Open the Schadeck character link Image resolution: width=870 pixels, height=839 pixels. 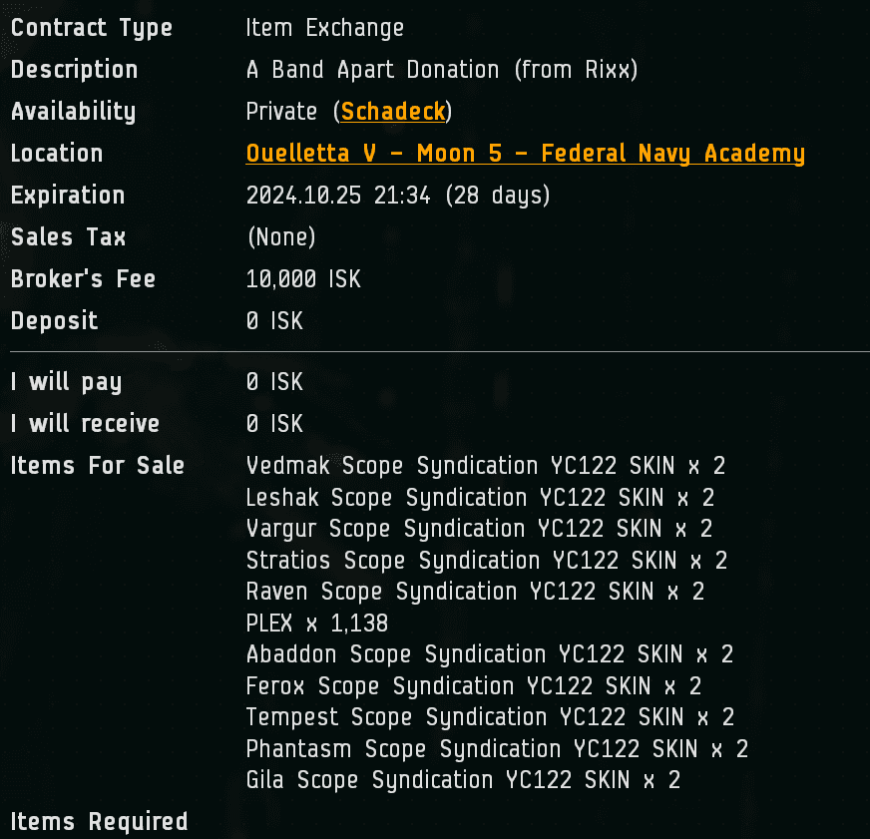[394, 112]
